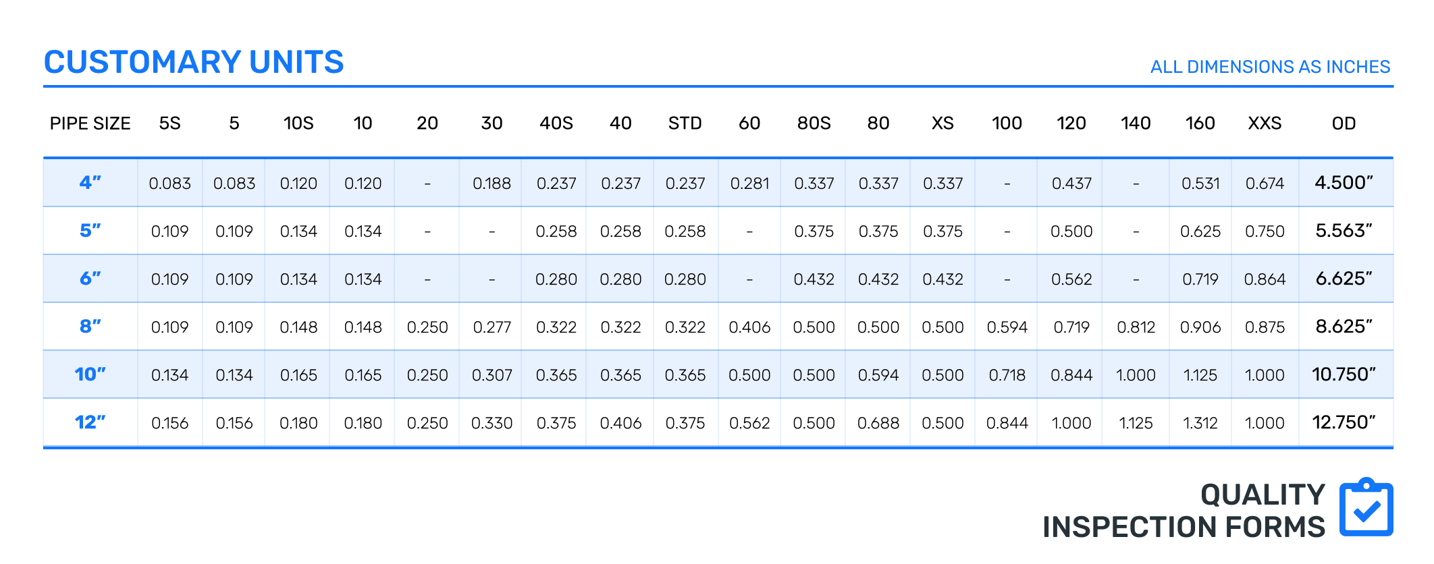Click the Quality Inspection Forms logo text
Viewport: 1434px width, 564px height.
click(x=1184, y=511)
